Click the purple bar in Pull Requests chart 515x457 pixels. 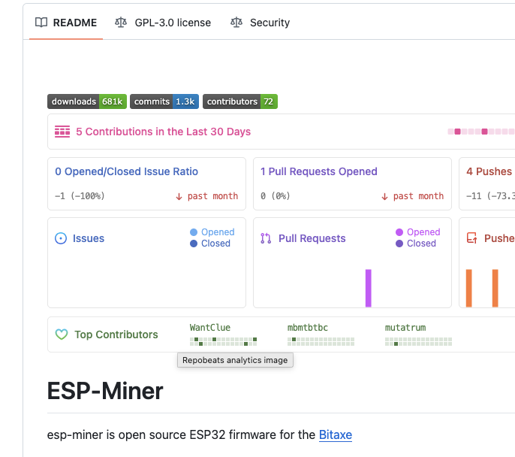tap(369, 289)
